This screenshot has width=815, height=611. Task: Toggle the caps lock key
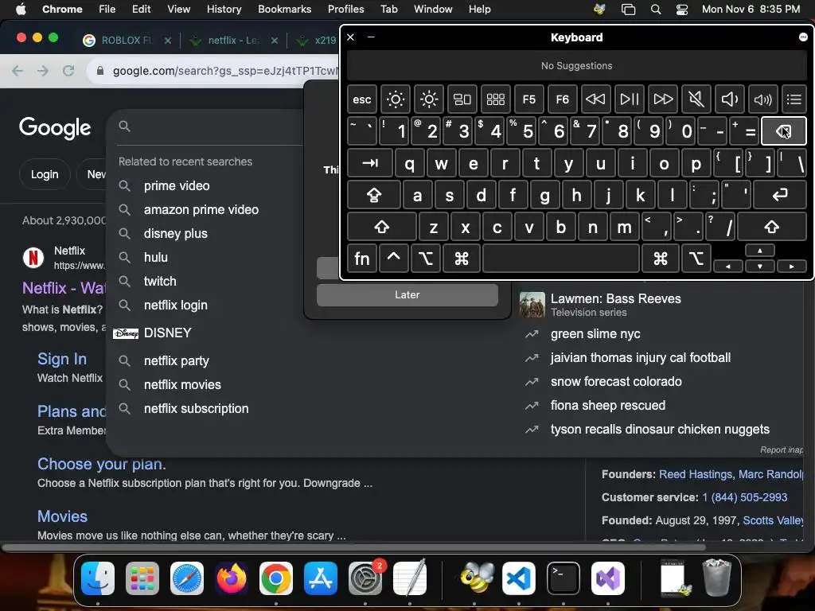374,195
